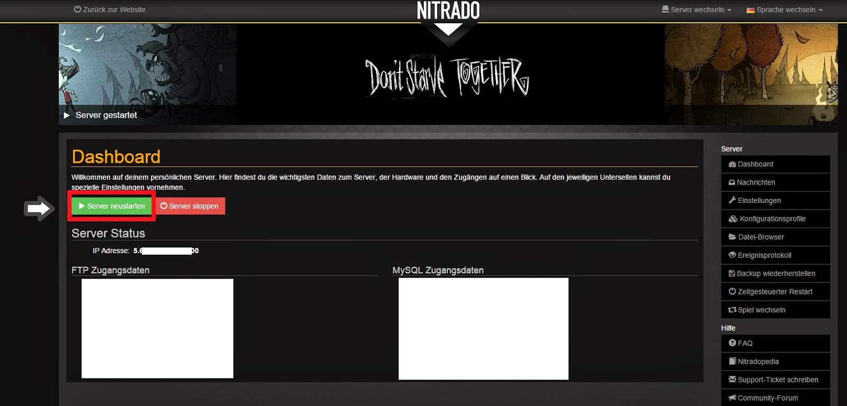Click the Backup wiederherstellen floppy disk icon
The image size is (847, 406).
(732, 273)
